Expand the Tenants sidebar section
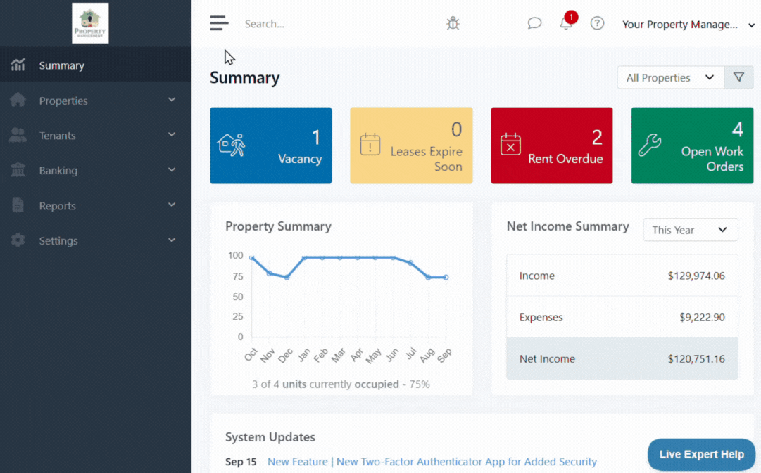 point(95,136)
